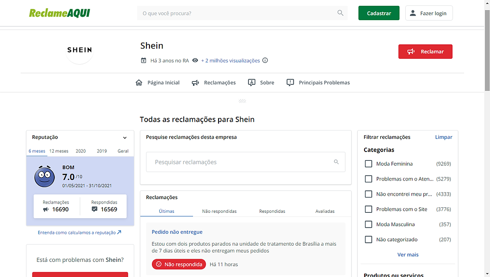Image resolution: width=490 pixels, height=277 pixels.
Task: Check the Não categorizado category
Action: pos(368,239)
